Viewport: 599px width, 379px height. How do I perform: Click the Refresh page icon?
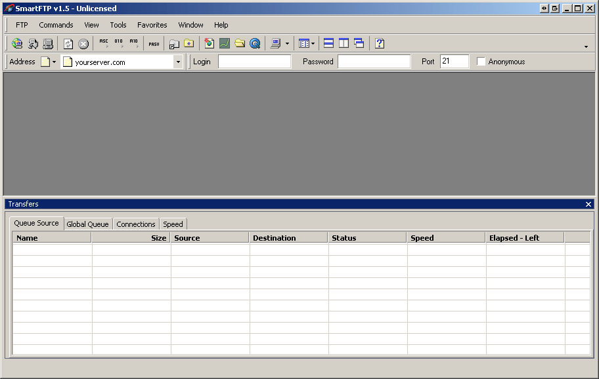(x=68, y=43)
